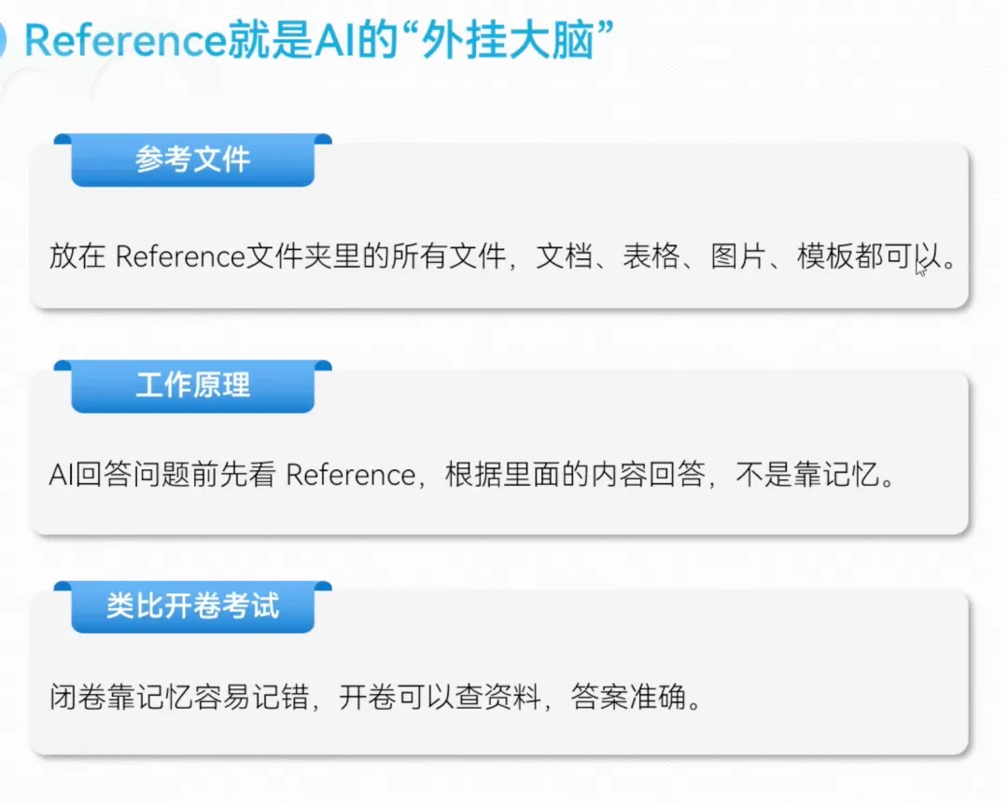1008x803 pixels.
Task: Select the 参考文件 blue banner label
Action: point(193,159)
